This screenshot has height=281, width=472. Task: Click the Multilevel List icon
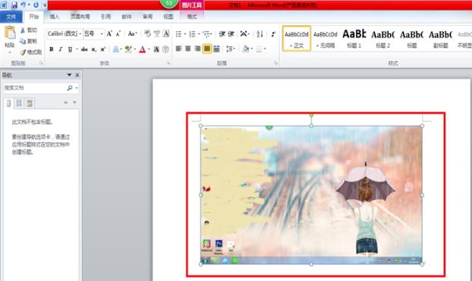coord(207,34)
